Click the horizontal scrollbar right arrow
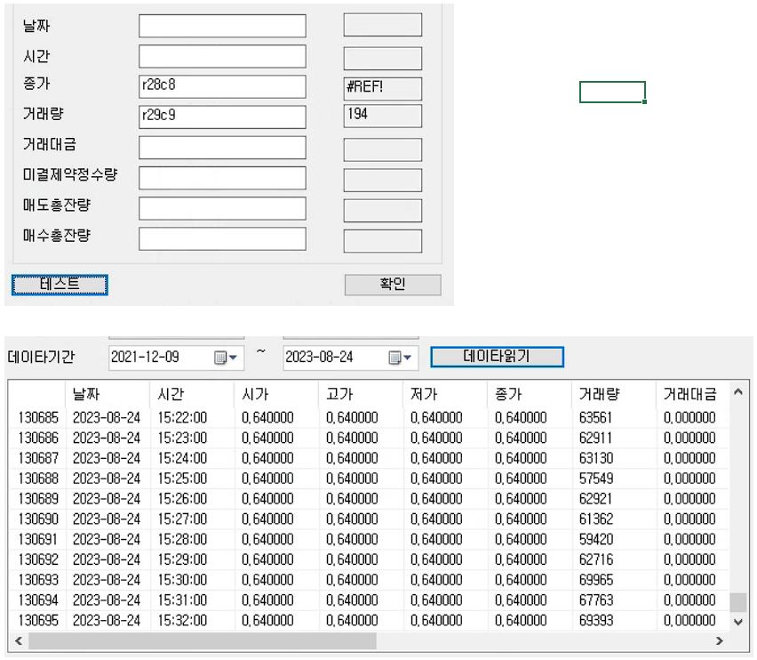Image resolution: width=757 pixels, height=660 pixels. point(720,640)
